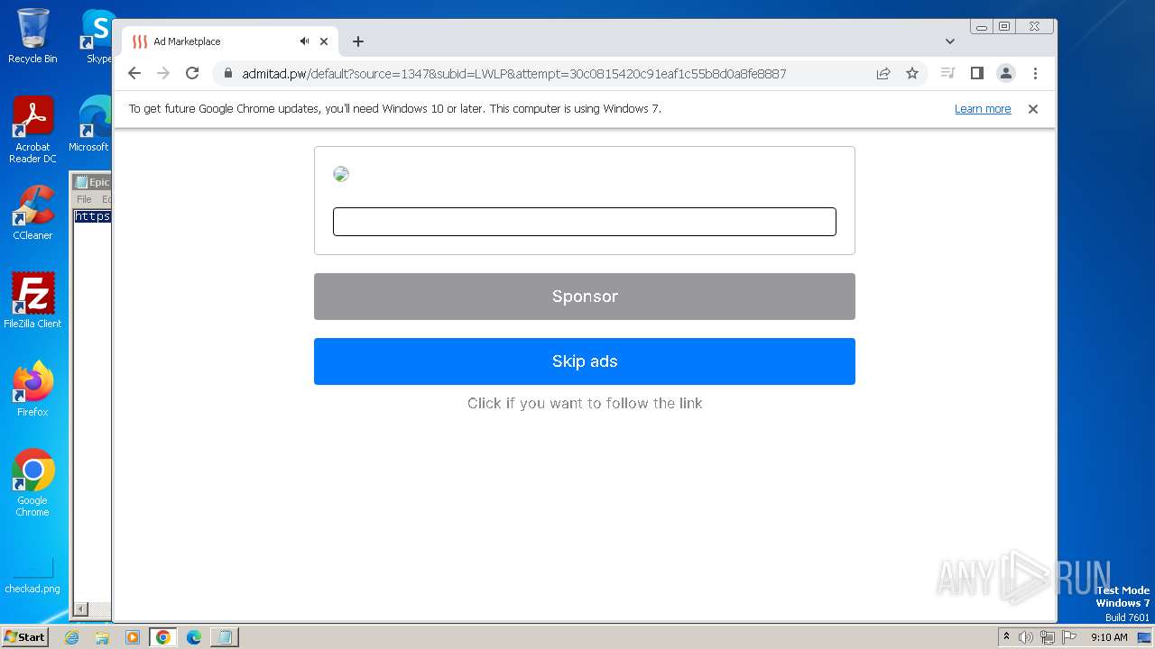Launch Firefox desktop shortcut
Image resolution: width=1155 pixels, height=649 pixels.
pos(32,388)
